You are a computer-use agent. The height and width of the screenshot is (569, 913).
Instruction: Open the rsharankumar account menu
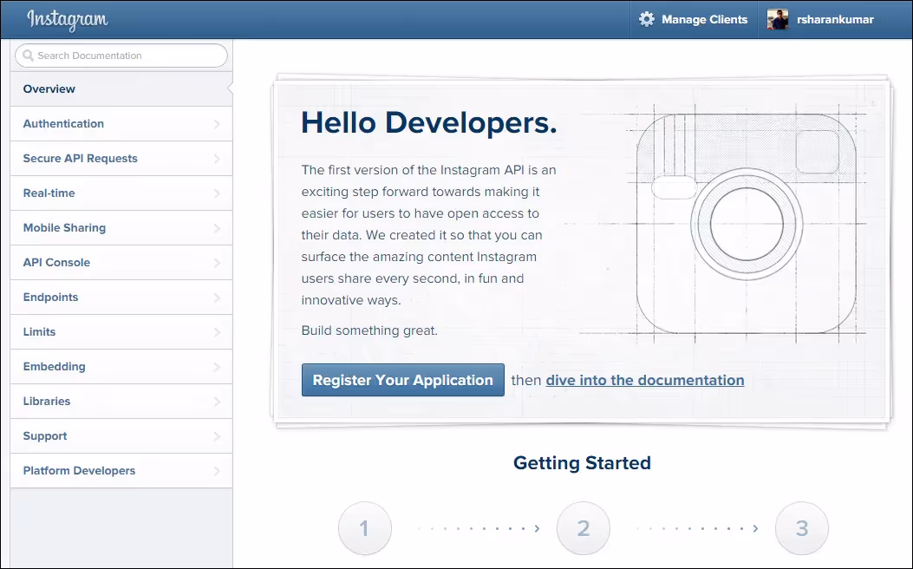pos(821,19)
